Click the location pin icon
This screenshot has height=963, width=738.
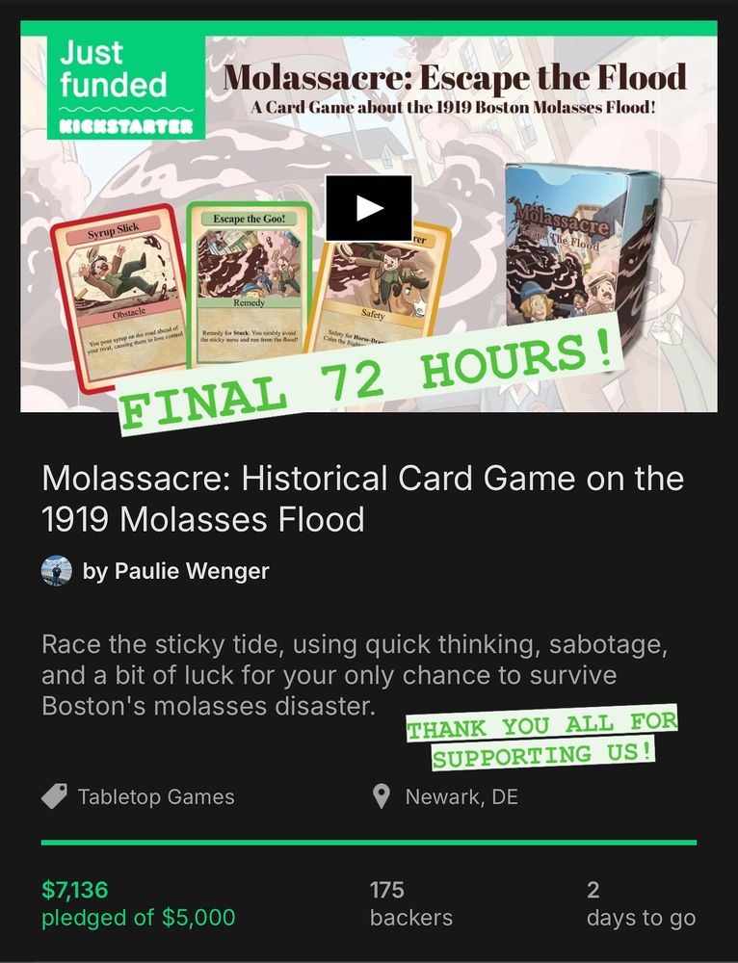[382, 796]
